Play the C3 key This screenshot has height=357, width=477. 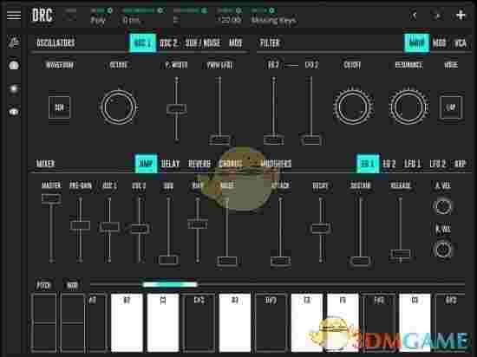163,323
